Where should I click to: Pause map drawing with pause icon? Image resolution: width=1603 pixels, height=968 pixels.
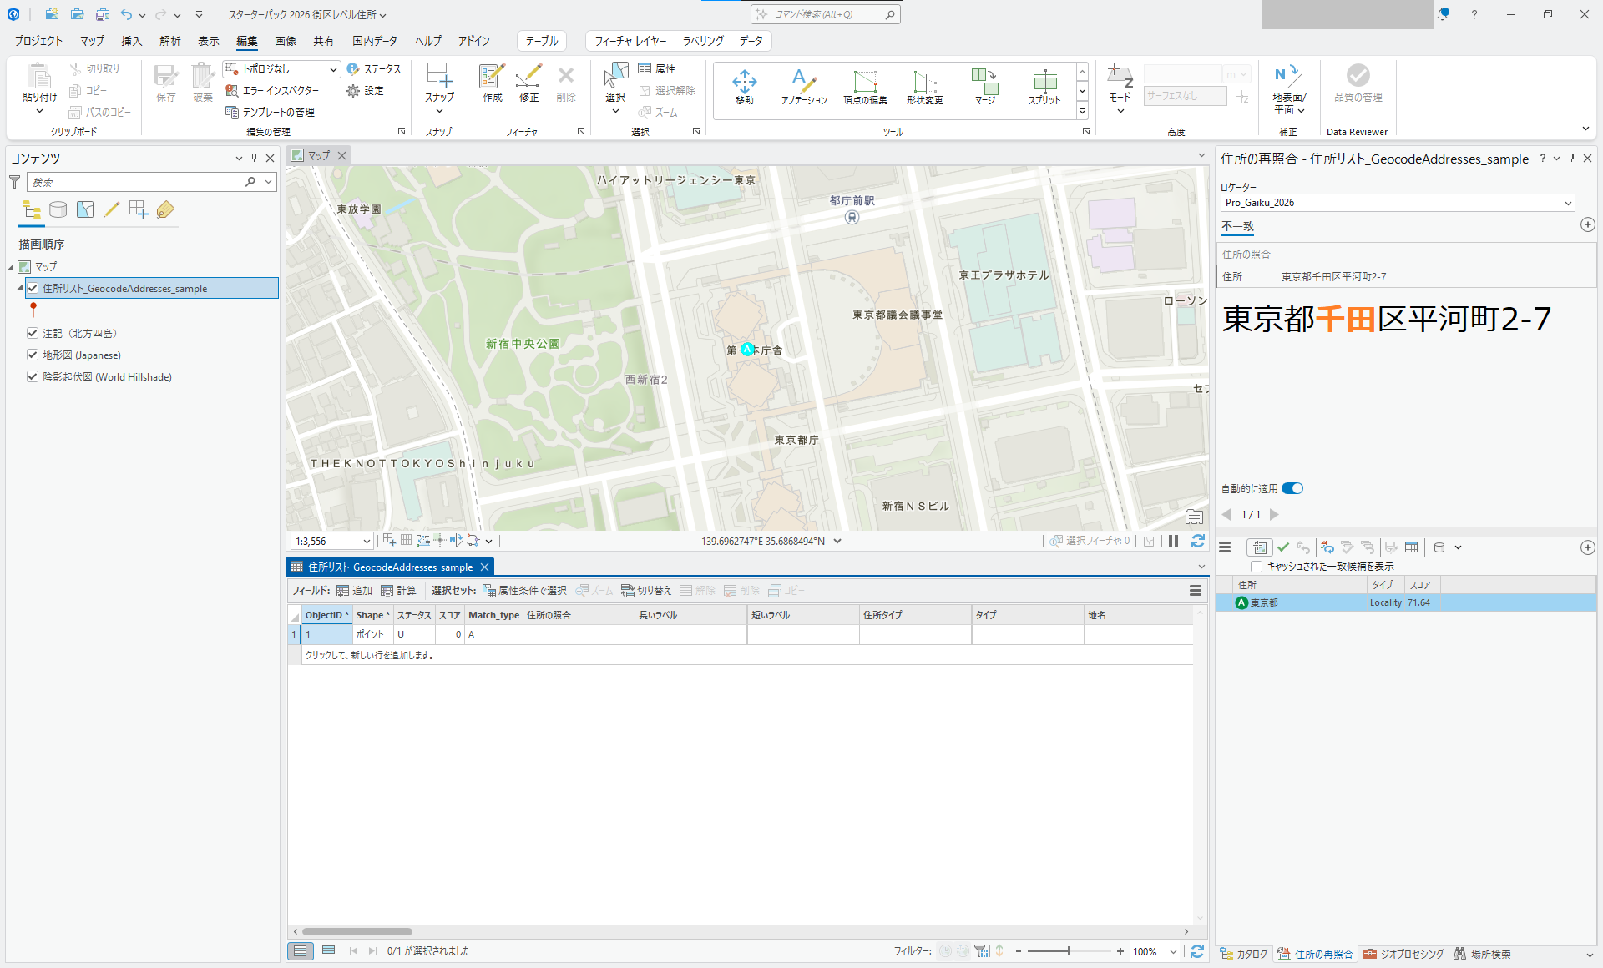1173,541
